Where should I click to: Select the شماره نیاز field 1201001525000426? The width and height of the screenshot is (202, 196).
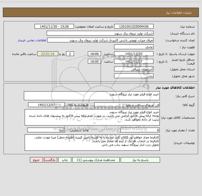[x=134, y=26]
